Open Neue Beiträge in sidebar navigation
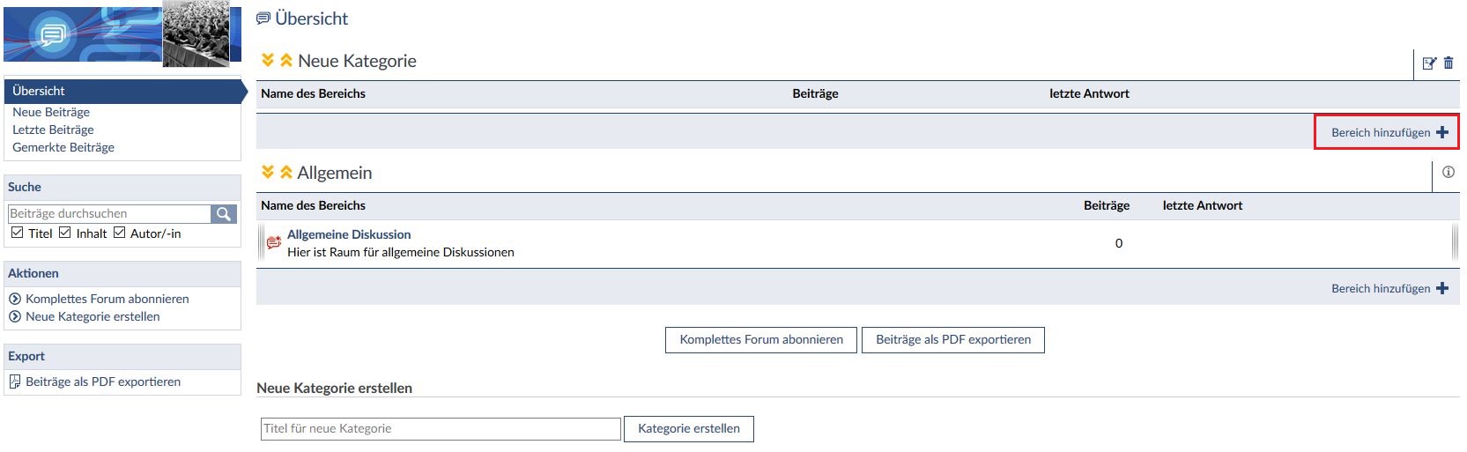Viewport: 1467px width, 452px height. 51,112
